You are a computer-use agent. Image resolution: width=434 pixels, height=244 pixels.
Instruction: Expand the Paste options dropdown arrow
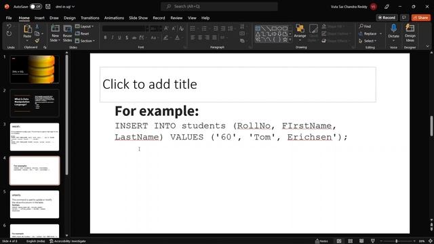pos(27,41)
